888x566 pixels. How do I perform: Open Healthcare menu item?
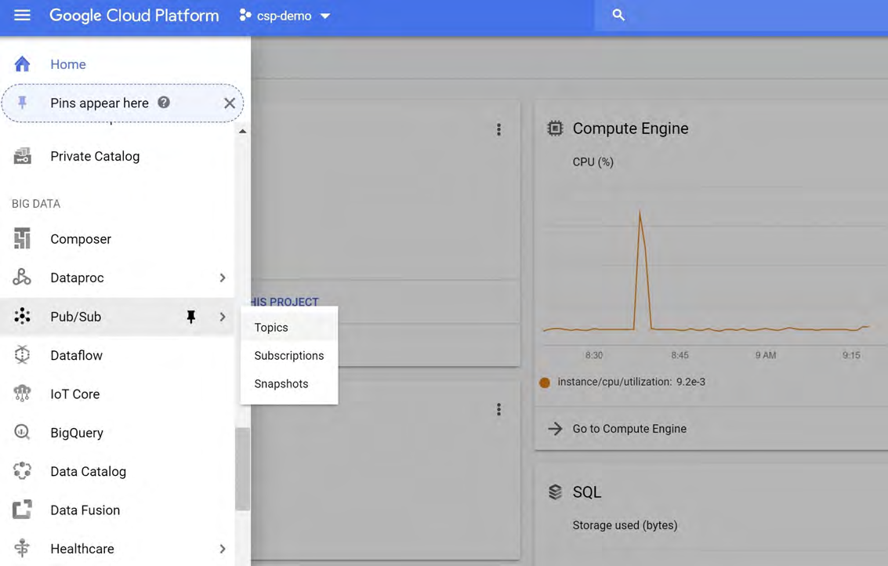click(x=82, y=549)
